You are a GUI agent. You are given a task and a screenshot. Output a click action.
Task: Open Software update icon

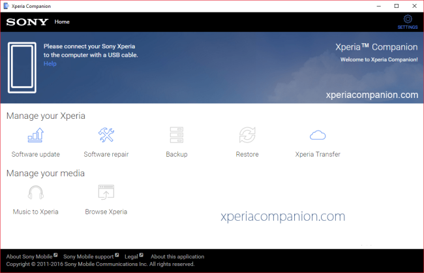coord(35,135)
